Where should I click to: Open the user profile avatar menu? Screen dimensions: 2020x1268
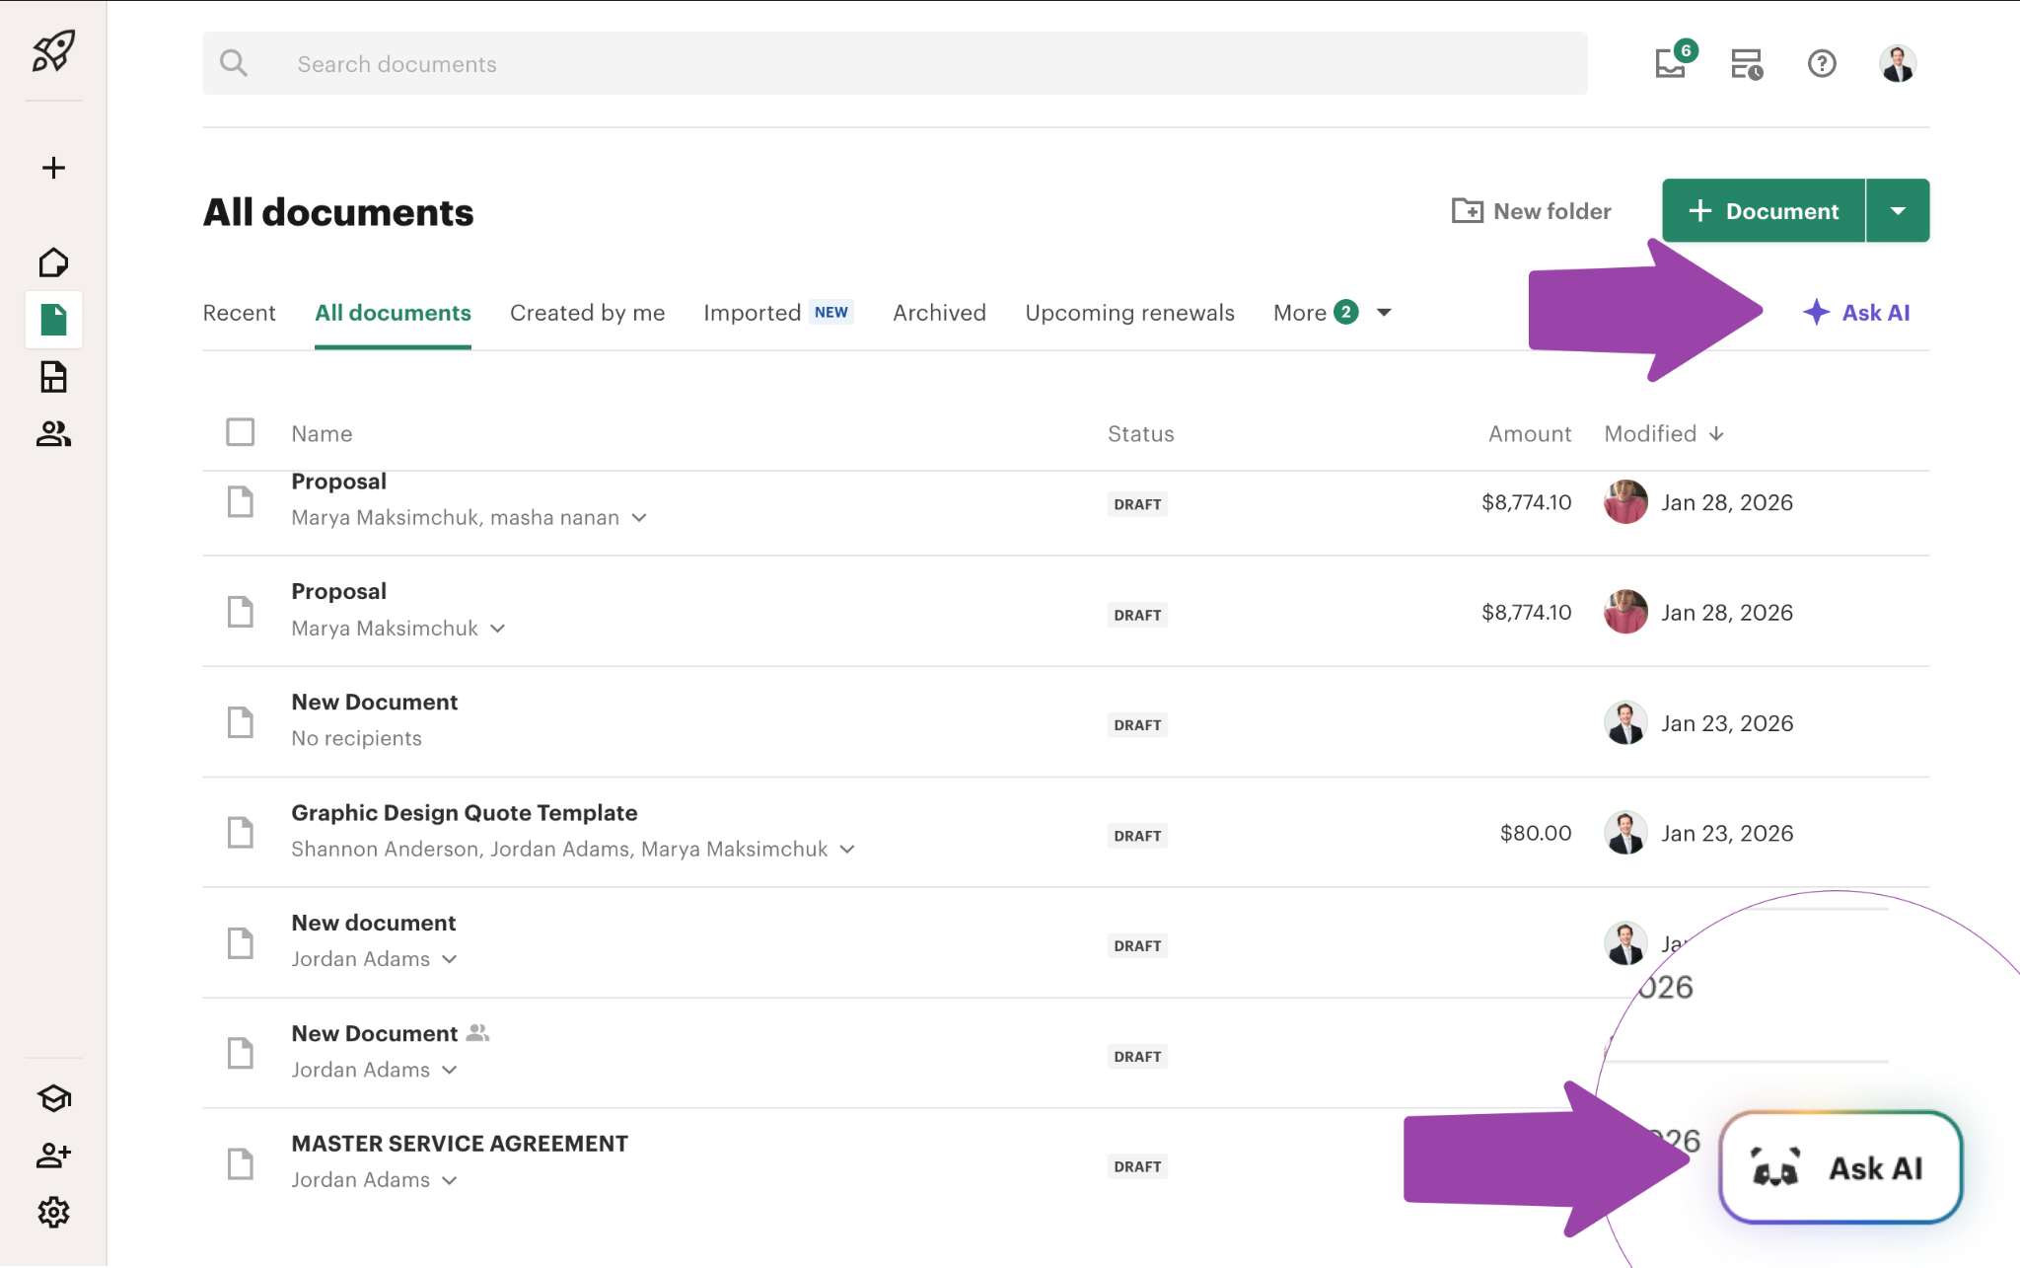coord(1898,64)
